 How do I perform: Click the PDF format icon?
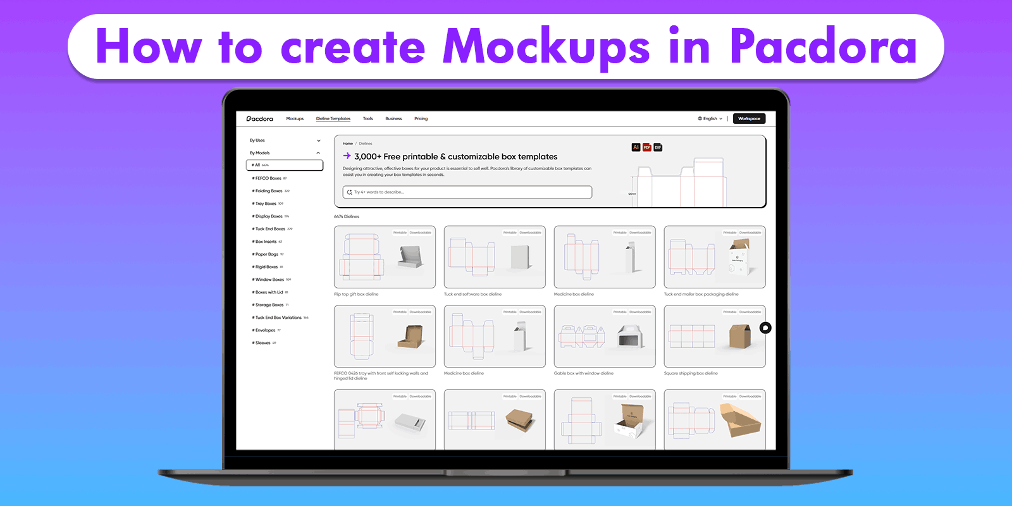(x=647, y=147)
